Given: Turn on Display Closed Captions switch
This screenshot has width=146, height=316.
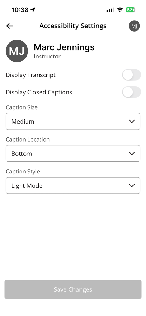Looking at the screenshot, I should point(131,92).
